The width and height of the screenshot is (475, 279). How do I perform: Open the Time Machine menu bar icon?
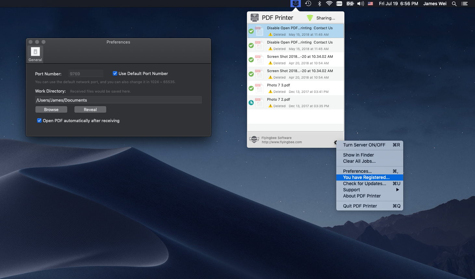(308, 4)
